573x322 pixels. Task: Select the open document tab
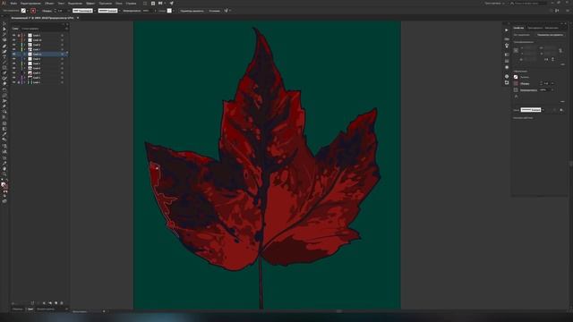[42, 18]
